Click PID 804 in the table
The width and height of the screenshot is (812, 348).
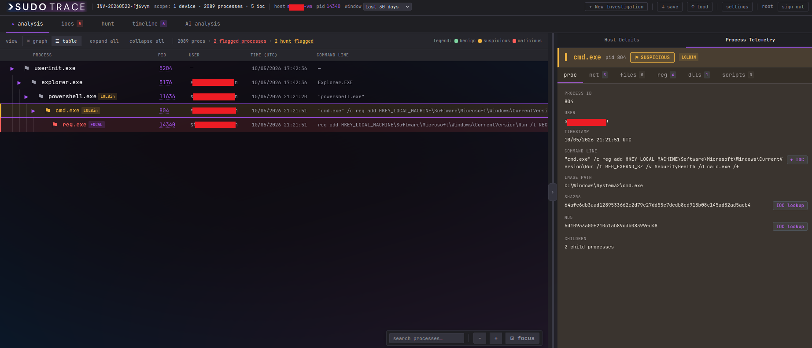pos(164,111)
